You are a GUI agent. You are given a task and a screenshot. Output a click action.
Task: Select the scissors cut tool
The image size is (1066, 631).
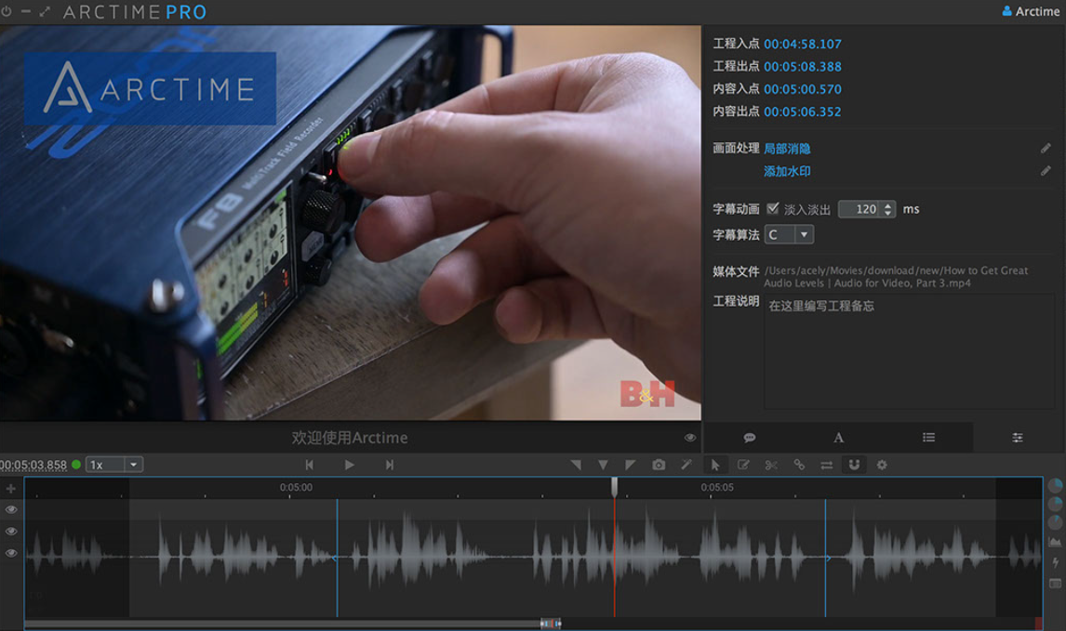[x=772, y=465]
